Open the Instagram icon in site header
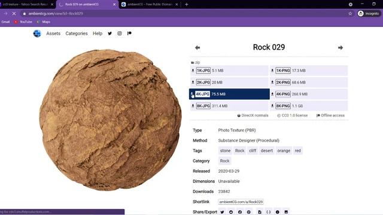The image size is (383, 215). 120,33
